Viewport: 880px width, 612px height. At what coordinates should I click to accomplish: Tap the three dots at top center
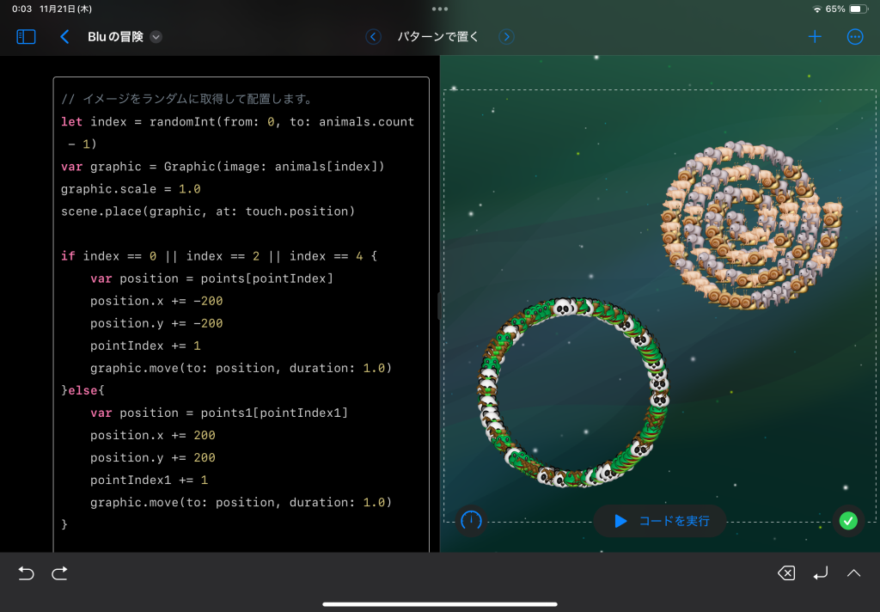tap(440, 9)
